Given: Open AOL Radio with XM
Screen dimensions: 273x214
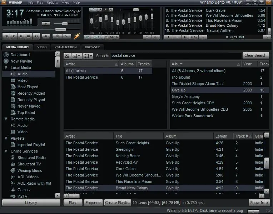Looking at the screenshot, I should click(34, 183).
